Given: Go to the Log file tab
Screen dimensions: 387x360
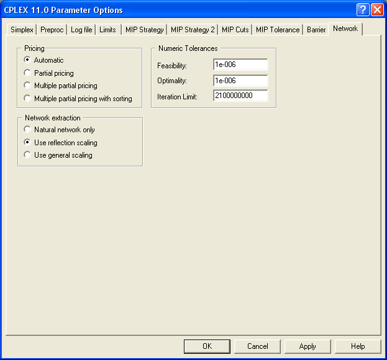Looking at the screenshot, I should 81,30.
